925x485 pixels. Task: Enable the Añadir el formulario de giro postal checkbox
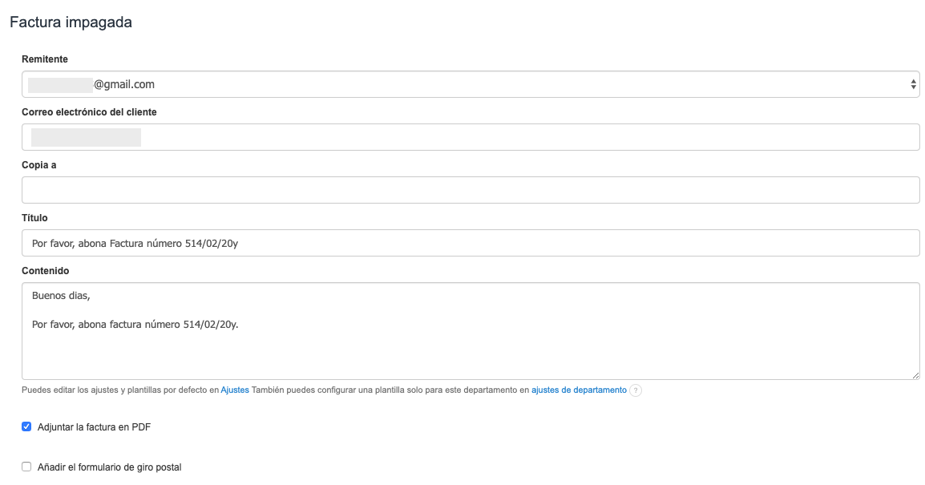pyautogui.click(x=26, y=467)
